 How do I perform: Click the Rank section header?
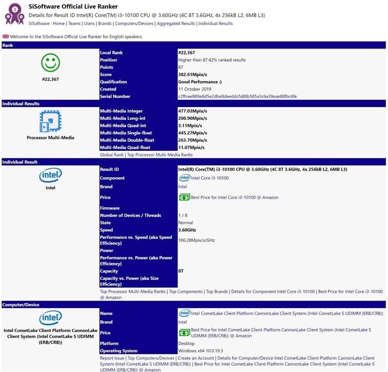point(194,45)
